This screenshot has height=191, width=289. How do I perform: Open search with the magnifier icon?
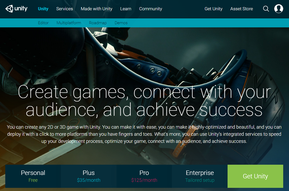point(266,9)
